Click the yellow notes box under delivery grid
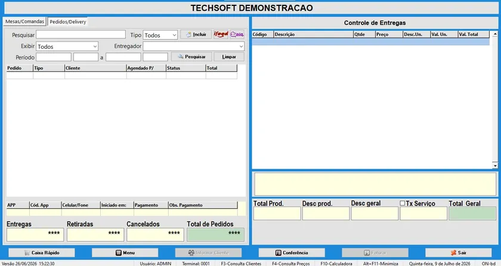501x266 pixels. coord(375,184)
